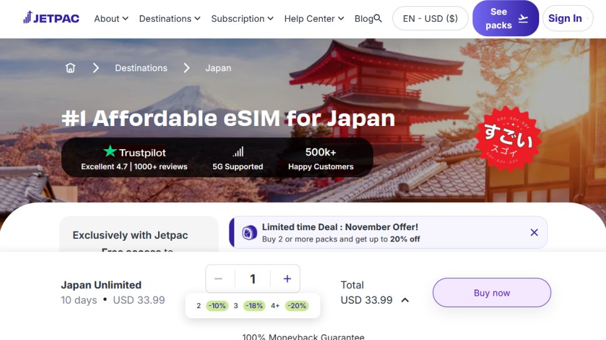
Task: Click the 5G signal bars icon
Action: point(238,152)
